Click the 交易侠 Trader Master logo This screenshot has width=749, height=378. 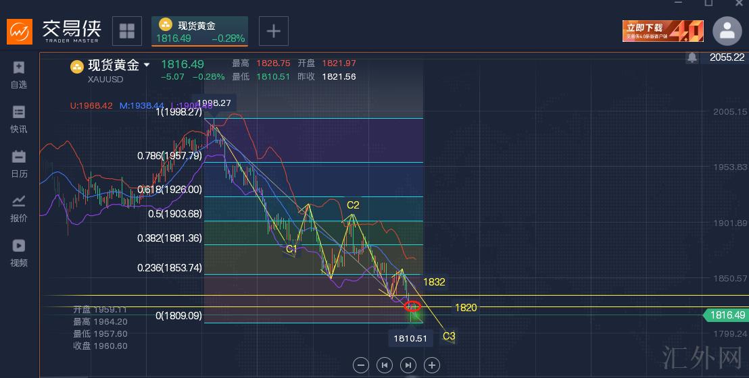(55, 31)
